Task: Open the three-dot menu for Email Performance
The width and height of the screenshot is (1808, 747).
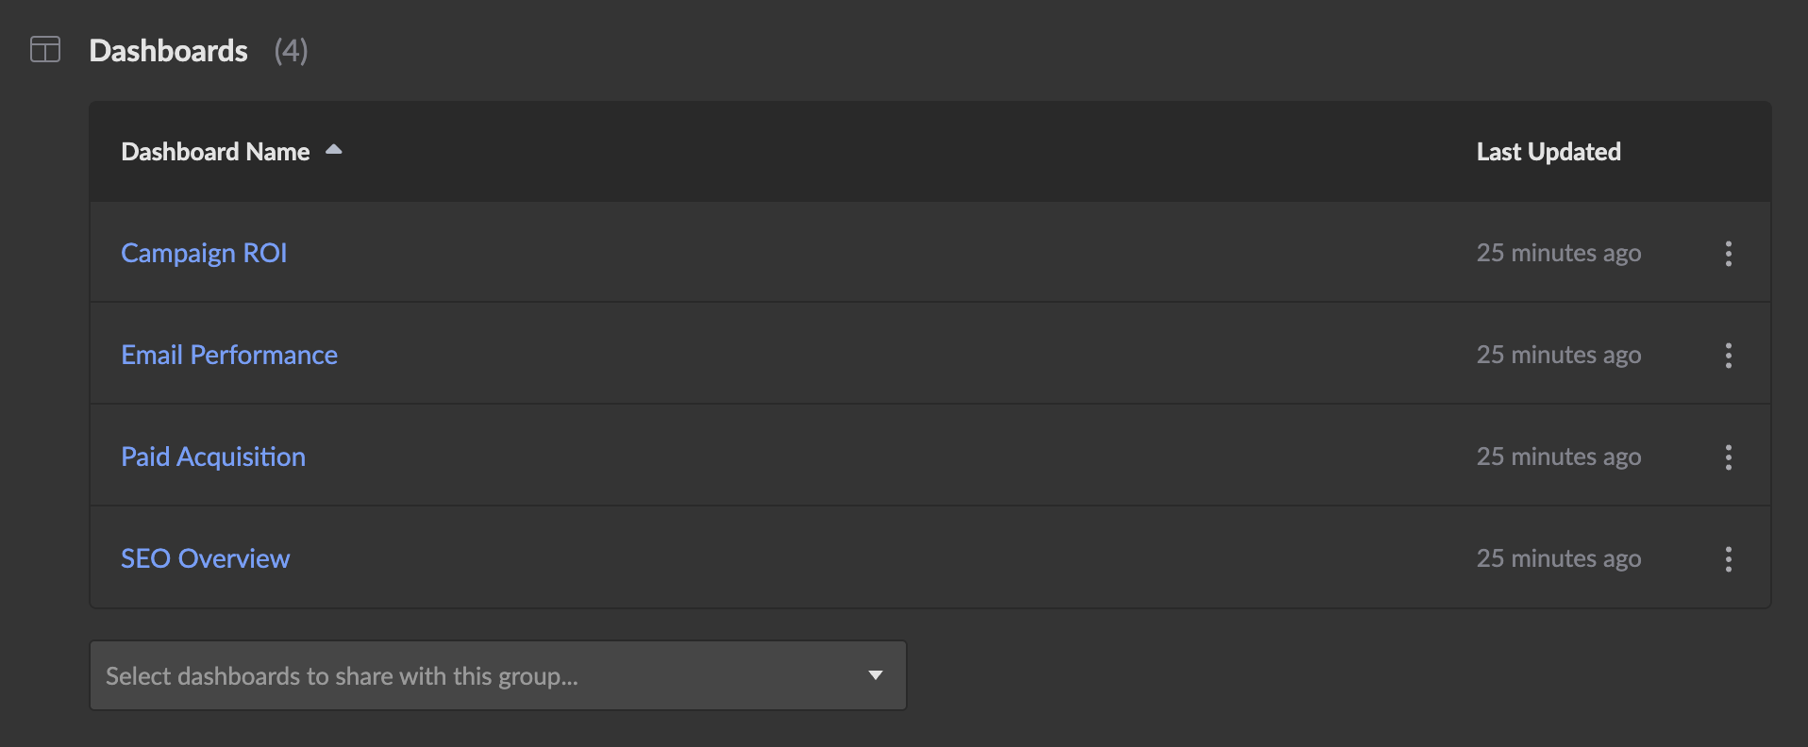Action: 1728,356
